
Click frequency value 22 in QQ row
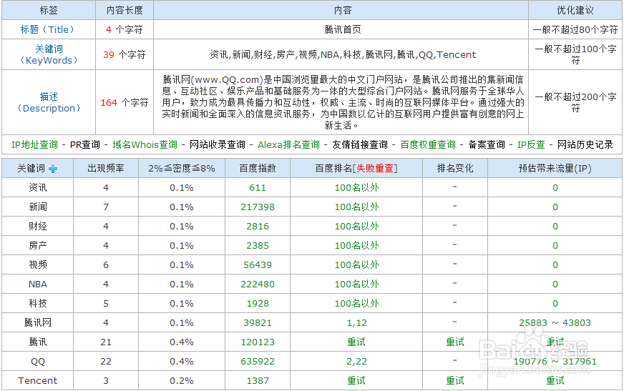point(106,362)
